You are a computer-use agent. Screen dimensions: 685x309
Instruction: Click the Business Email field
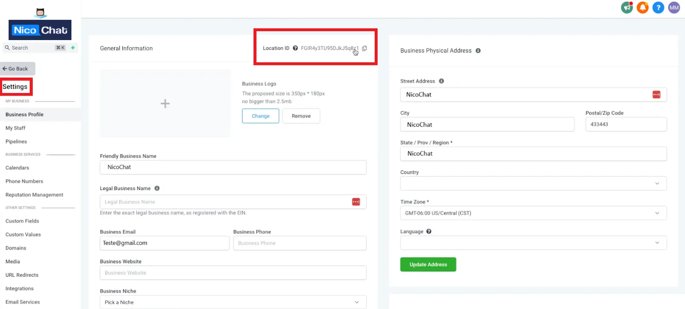coord(164,243)
